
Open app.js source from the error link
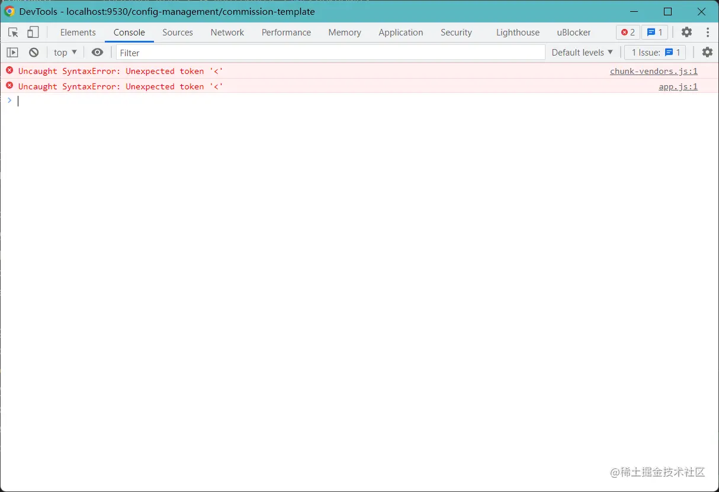pyautogui.click(x=678, y=86)
